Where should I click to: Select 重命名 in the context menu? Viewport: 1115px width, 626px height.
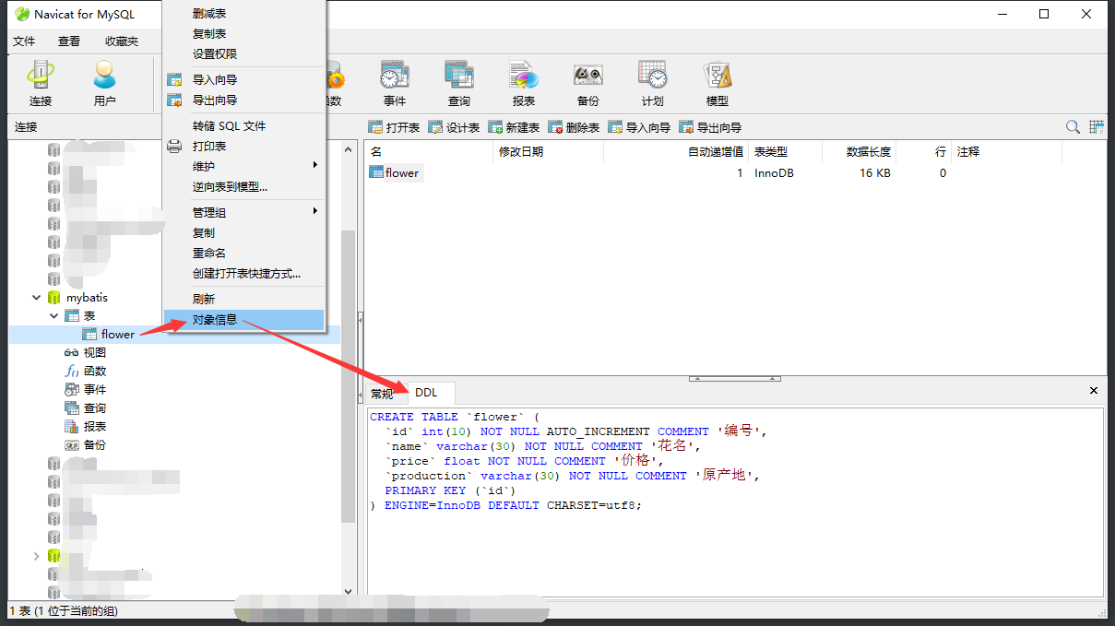click(x=209, y=253)
